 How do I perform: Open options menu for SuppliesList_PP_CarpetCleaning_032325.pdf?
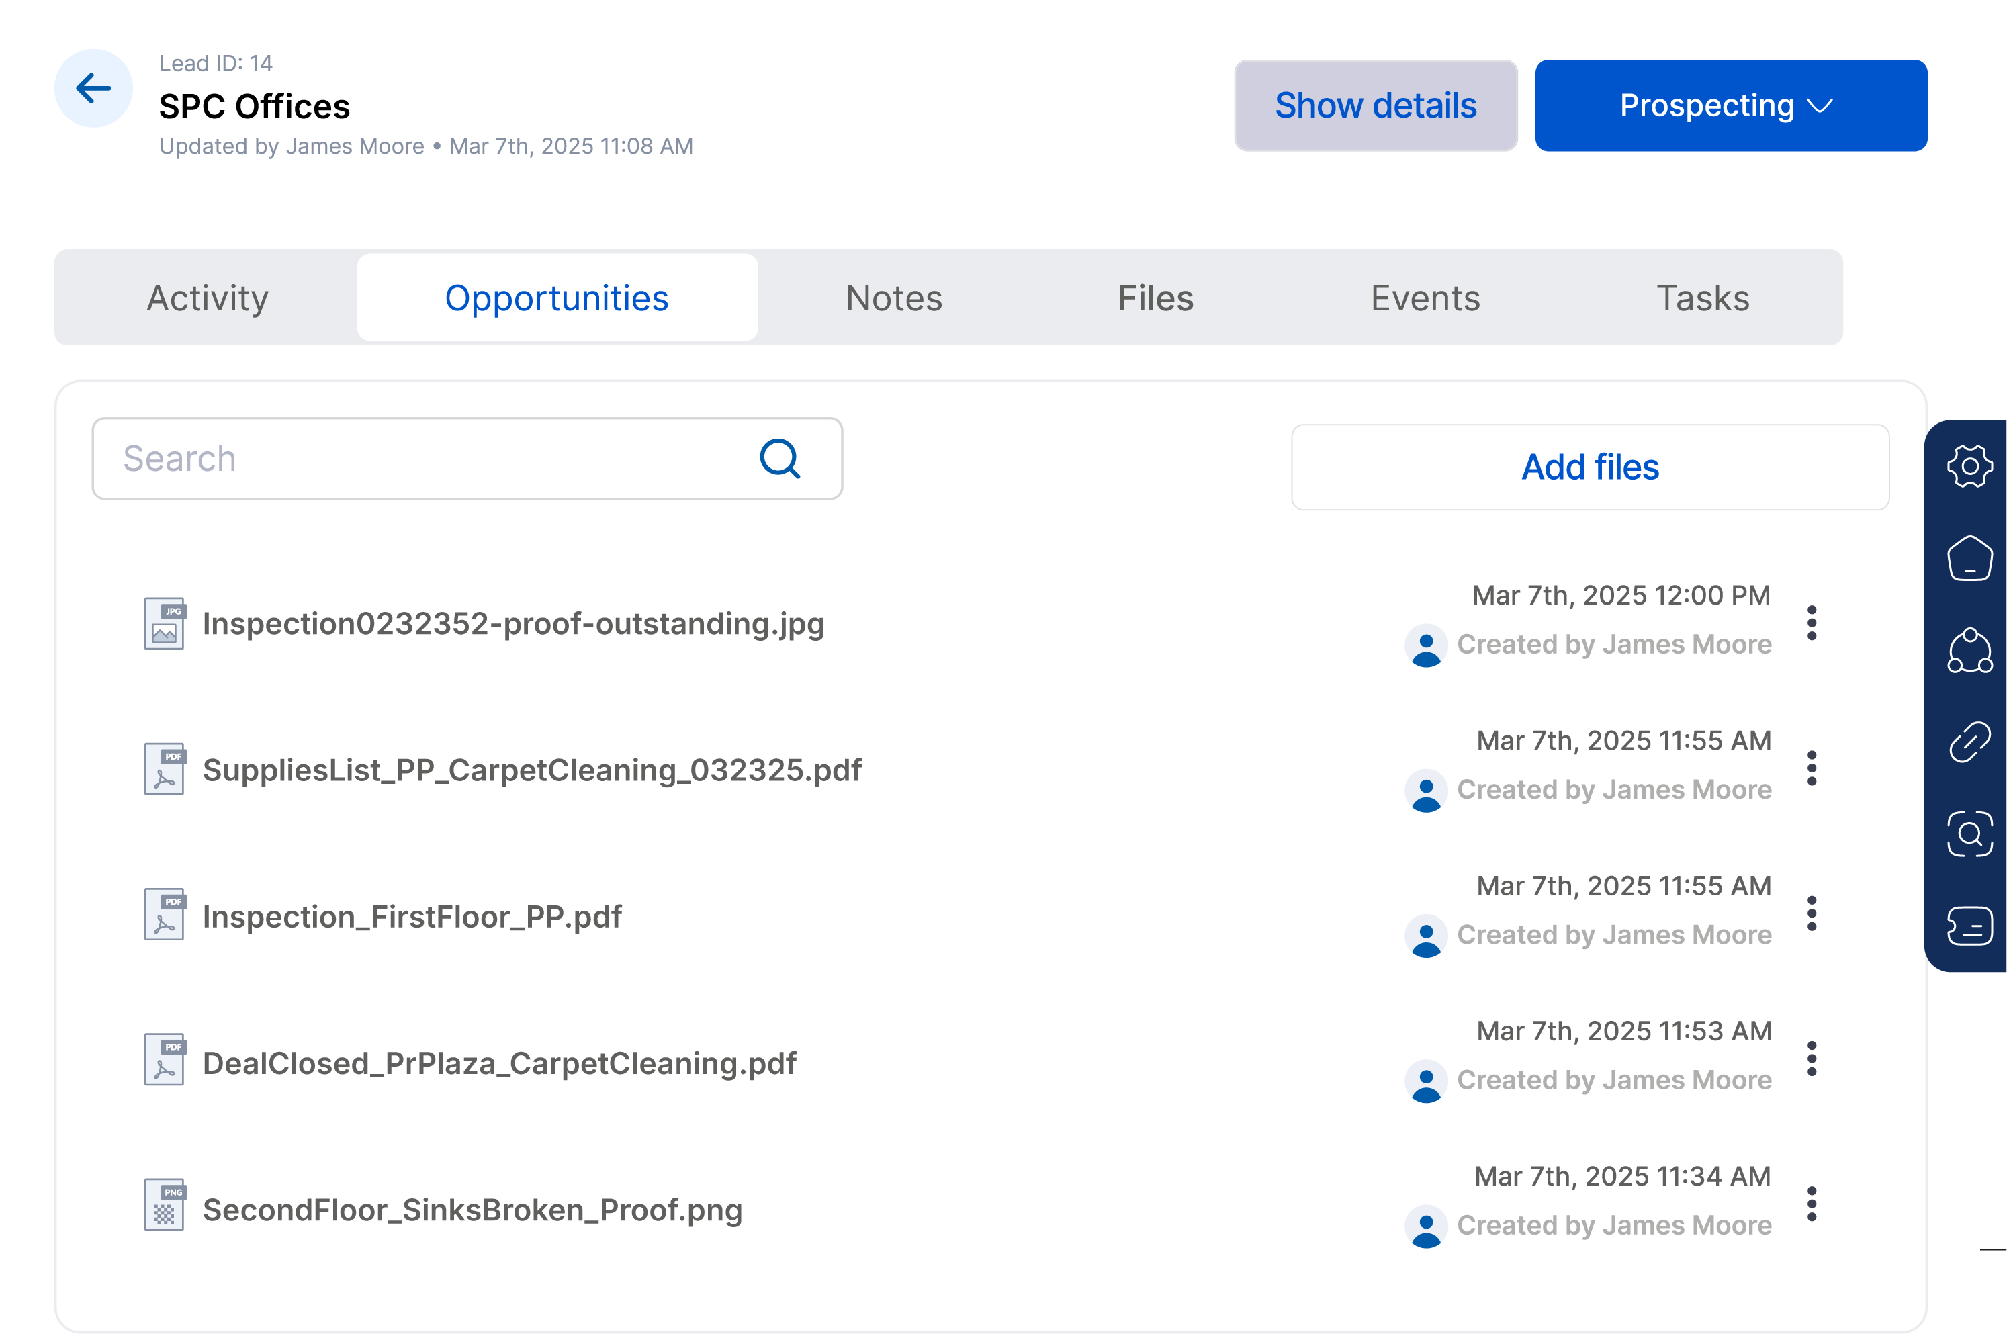pyautogui.click(x=1811, y=768)
